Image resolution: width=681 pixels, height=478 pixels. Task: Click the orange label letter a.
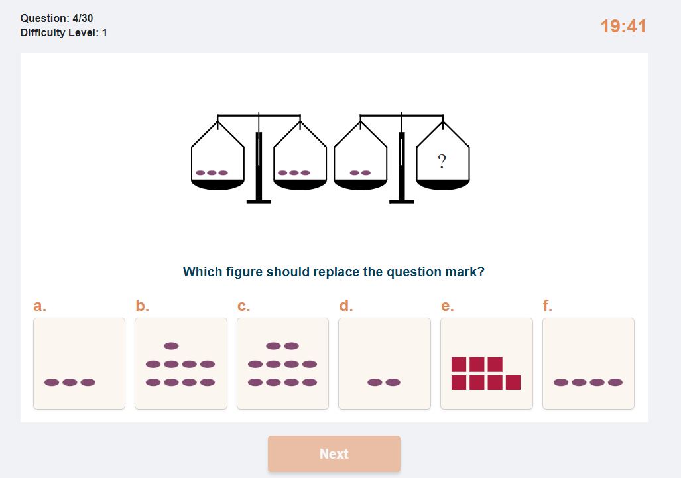pos(40,306)
